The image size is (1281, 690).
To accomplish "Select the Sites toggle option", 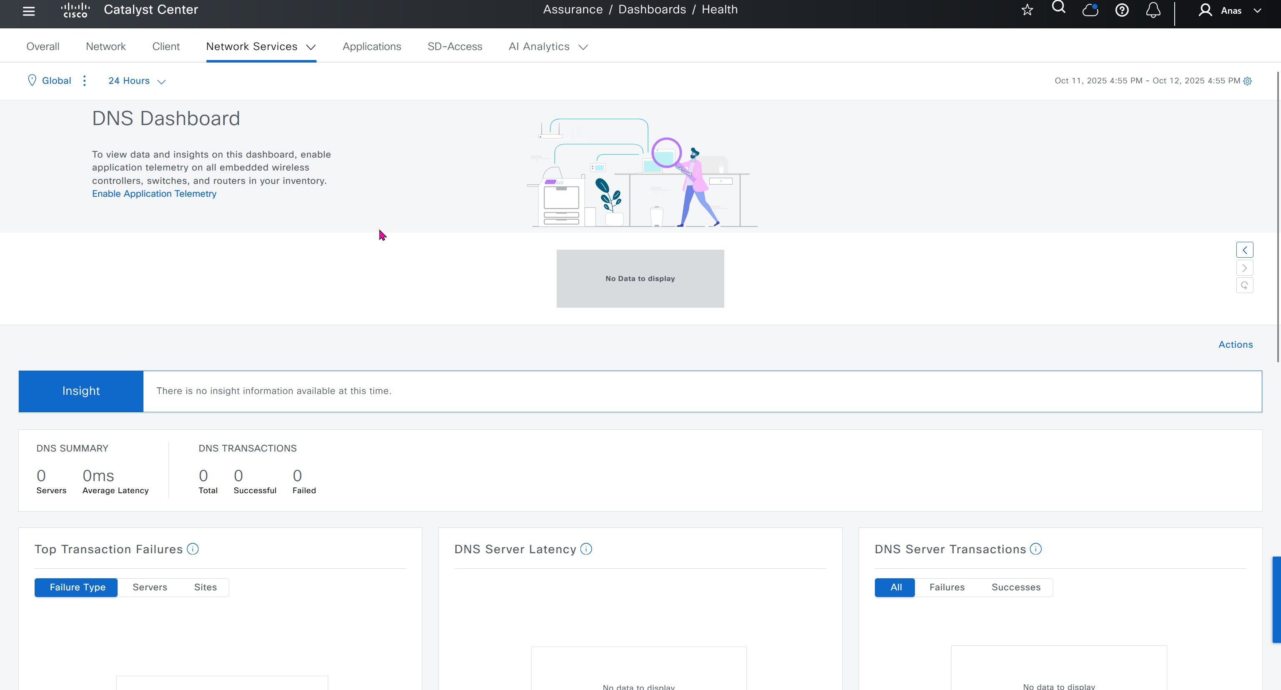I will [206, 587].
